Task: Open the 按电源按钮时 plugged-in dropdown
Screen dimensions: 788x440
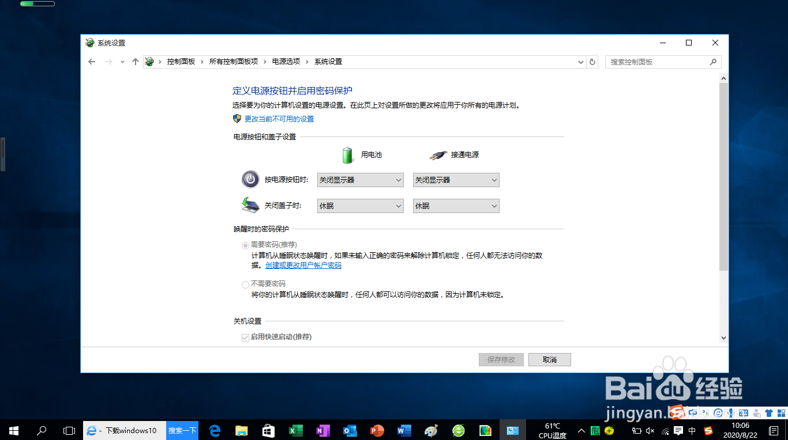Action: click(456, 180)
